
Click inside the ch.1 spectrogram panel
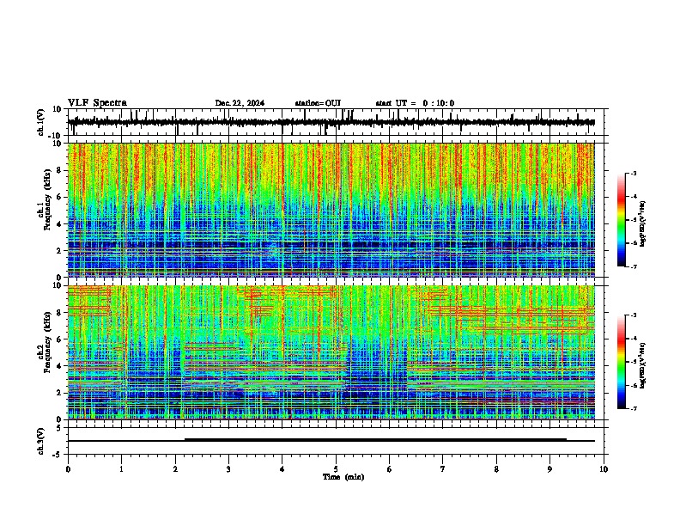tap(331, 210)
